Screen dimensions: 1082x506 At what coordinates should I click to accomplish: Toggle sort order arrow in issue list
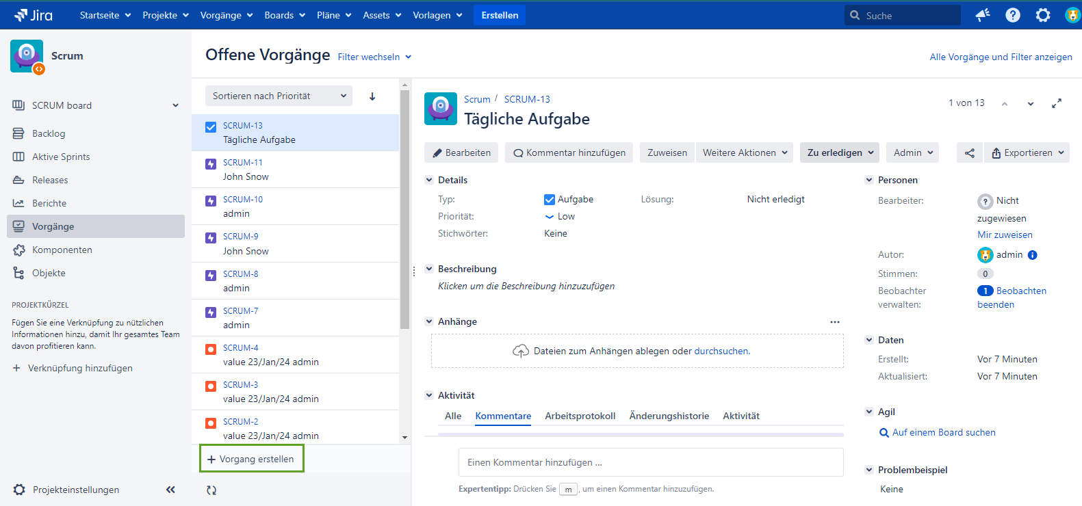point(372,96)
